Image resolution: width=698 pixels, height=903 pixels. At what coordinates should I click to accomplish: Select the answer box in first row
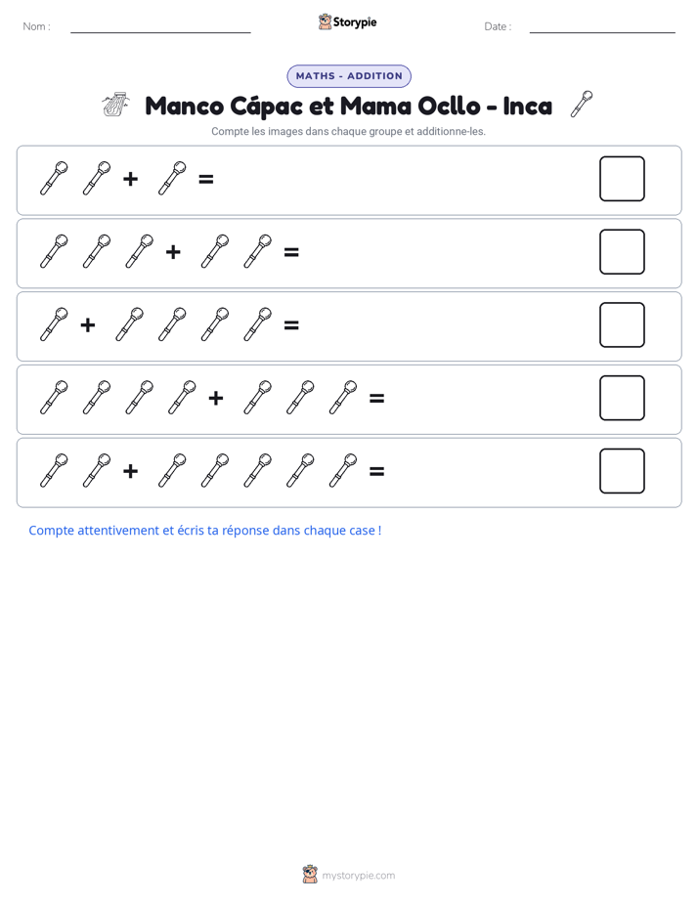(x=622, y=179)
